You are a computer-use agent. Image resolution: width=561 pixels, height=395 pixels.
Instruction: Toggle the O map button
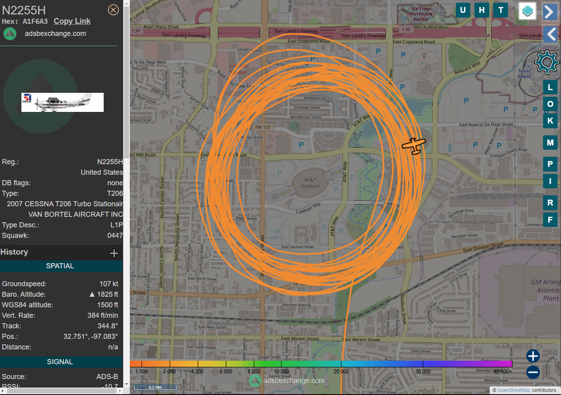tap(550, 104)
